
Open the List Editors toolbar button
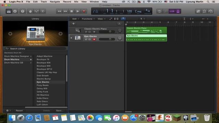pyautogui.click(x=198, y=11)
